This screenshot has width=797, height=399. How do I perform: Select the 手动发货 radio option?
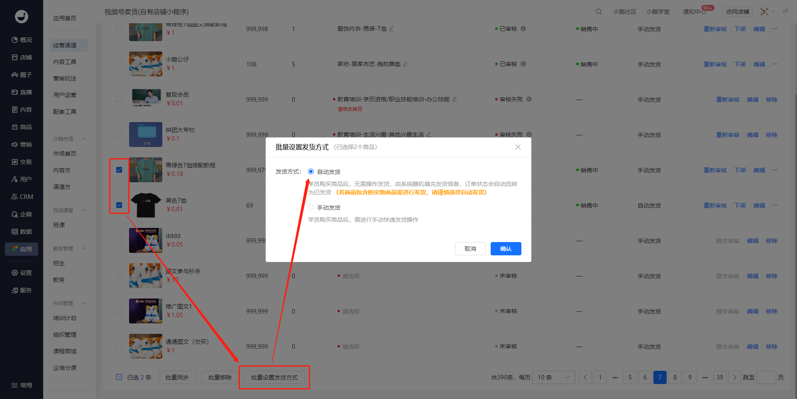click(311, 207)
